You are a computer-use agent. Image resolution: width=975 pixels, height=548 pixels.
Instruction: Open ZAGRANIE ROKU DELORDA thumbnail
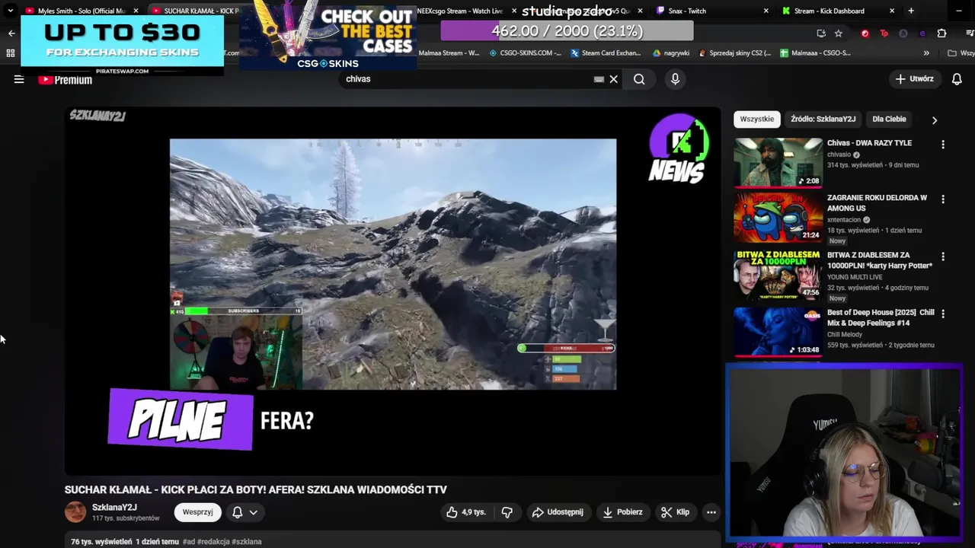coord(778,217)
